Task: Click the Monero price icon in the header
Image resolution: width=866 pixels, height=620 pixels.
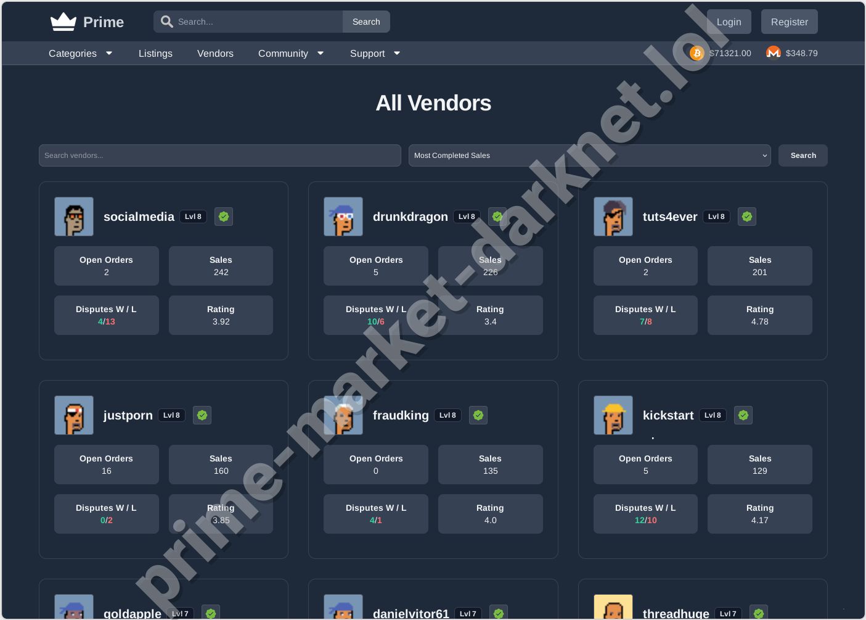Action: click(x=773, y=53)
